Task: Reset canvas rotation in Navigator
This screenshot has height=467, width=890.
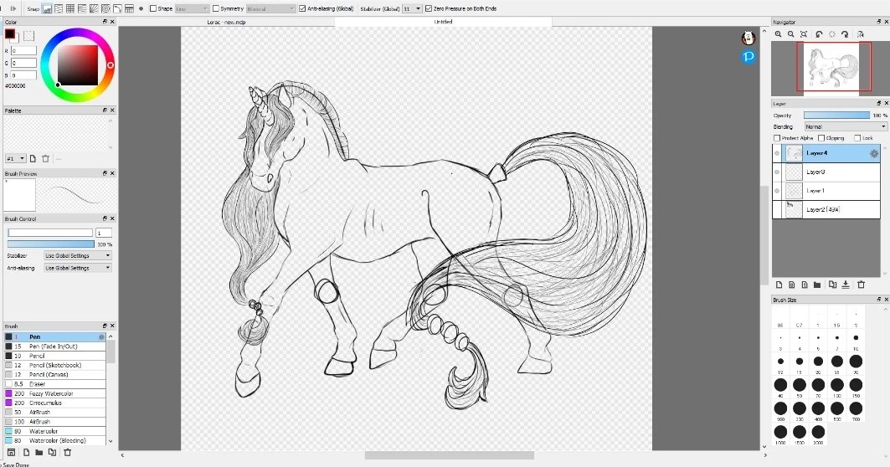Action: point(832,34)
